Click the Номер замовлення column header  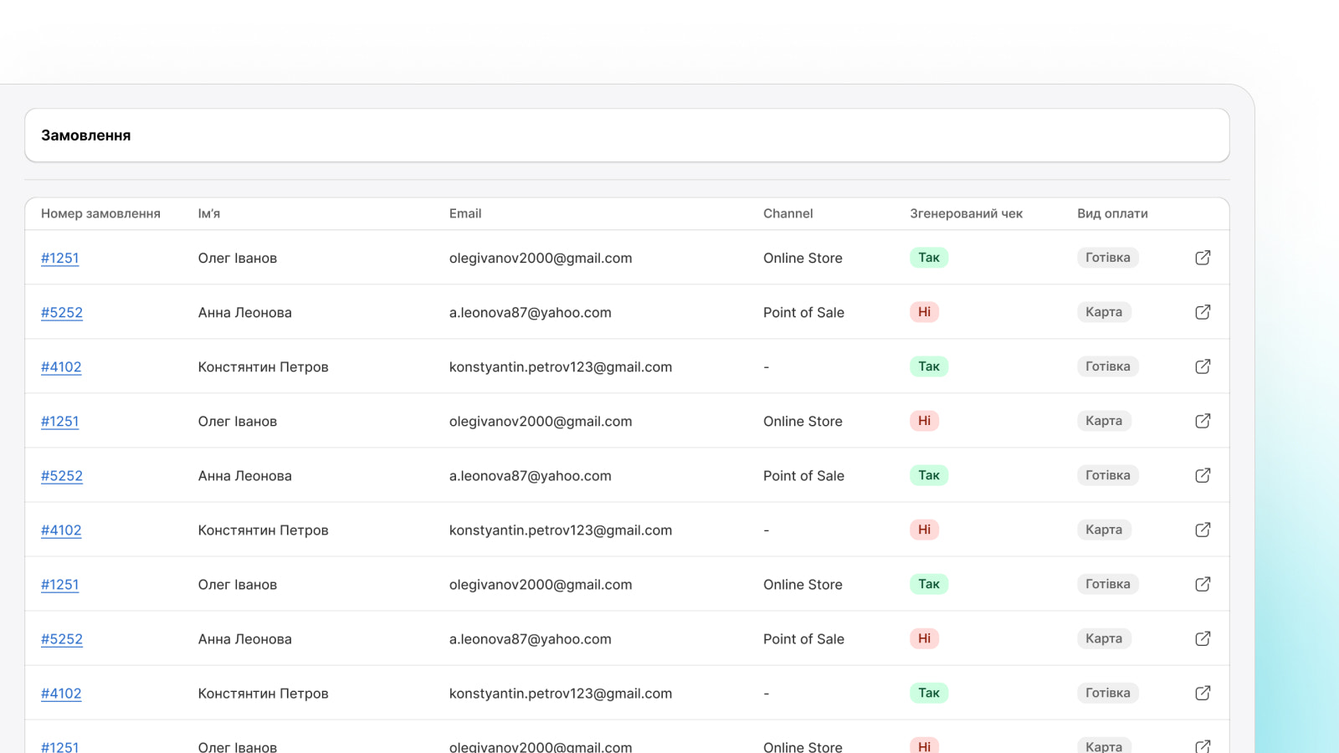(100, 213)
